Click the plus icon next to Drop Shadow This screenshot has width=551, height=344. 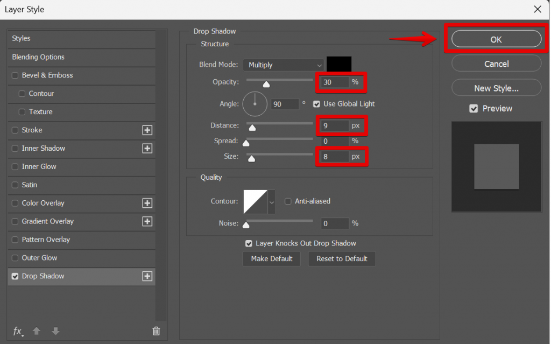pos(147,276)
